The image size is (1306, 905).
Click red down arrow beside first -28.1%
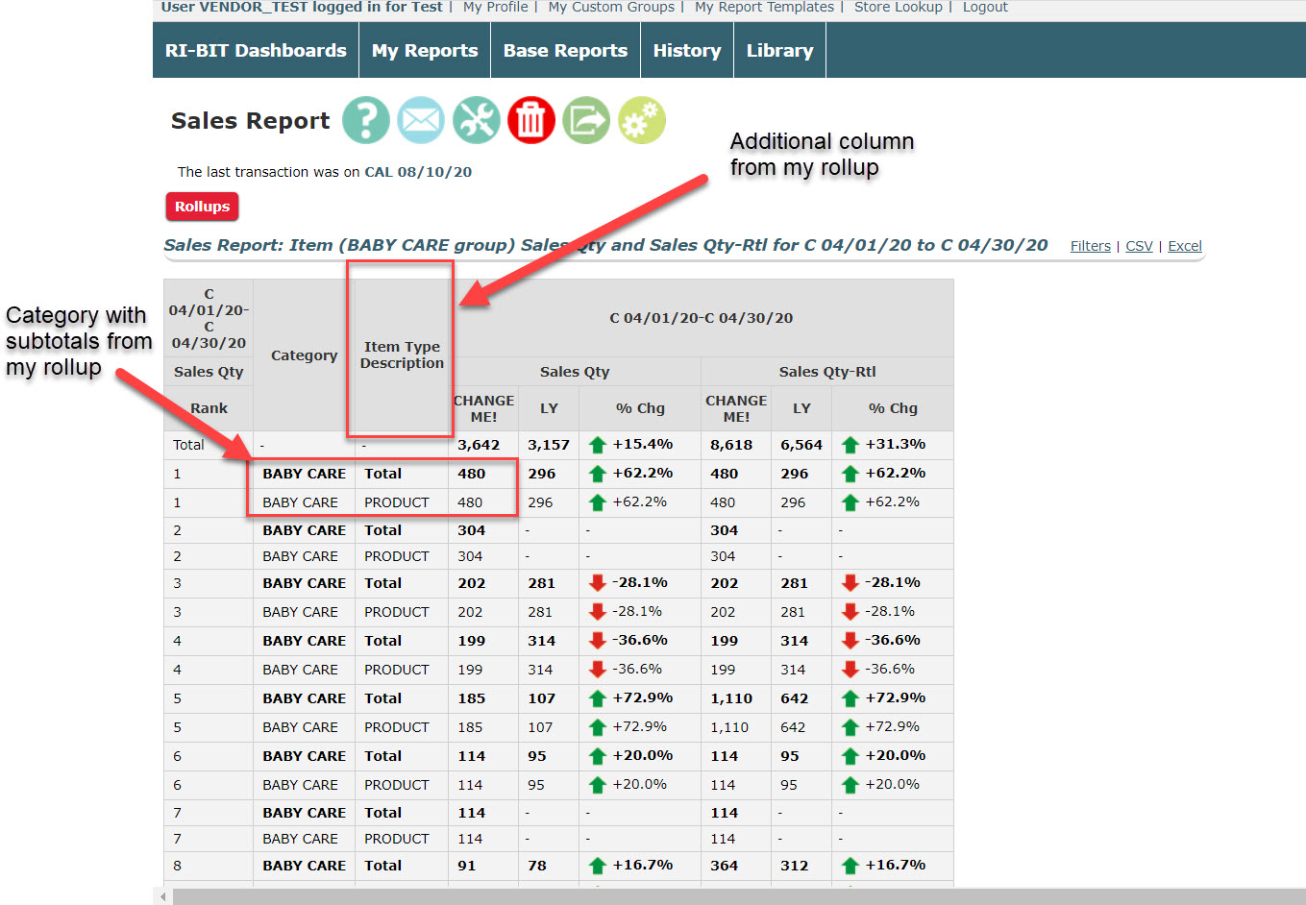coord(598,583)
